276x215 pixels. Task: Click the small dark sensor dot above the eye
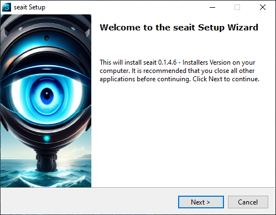[x=47, y=38]
